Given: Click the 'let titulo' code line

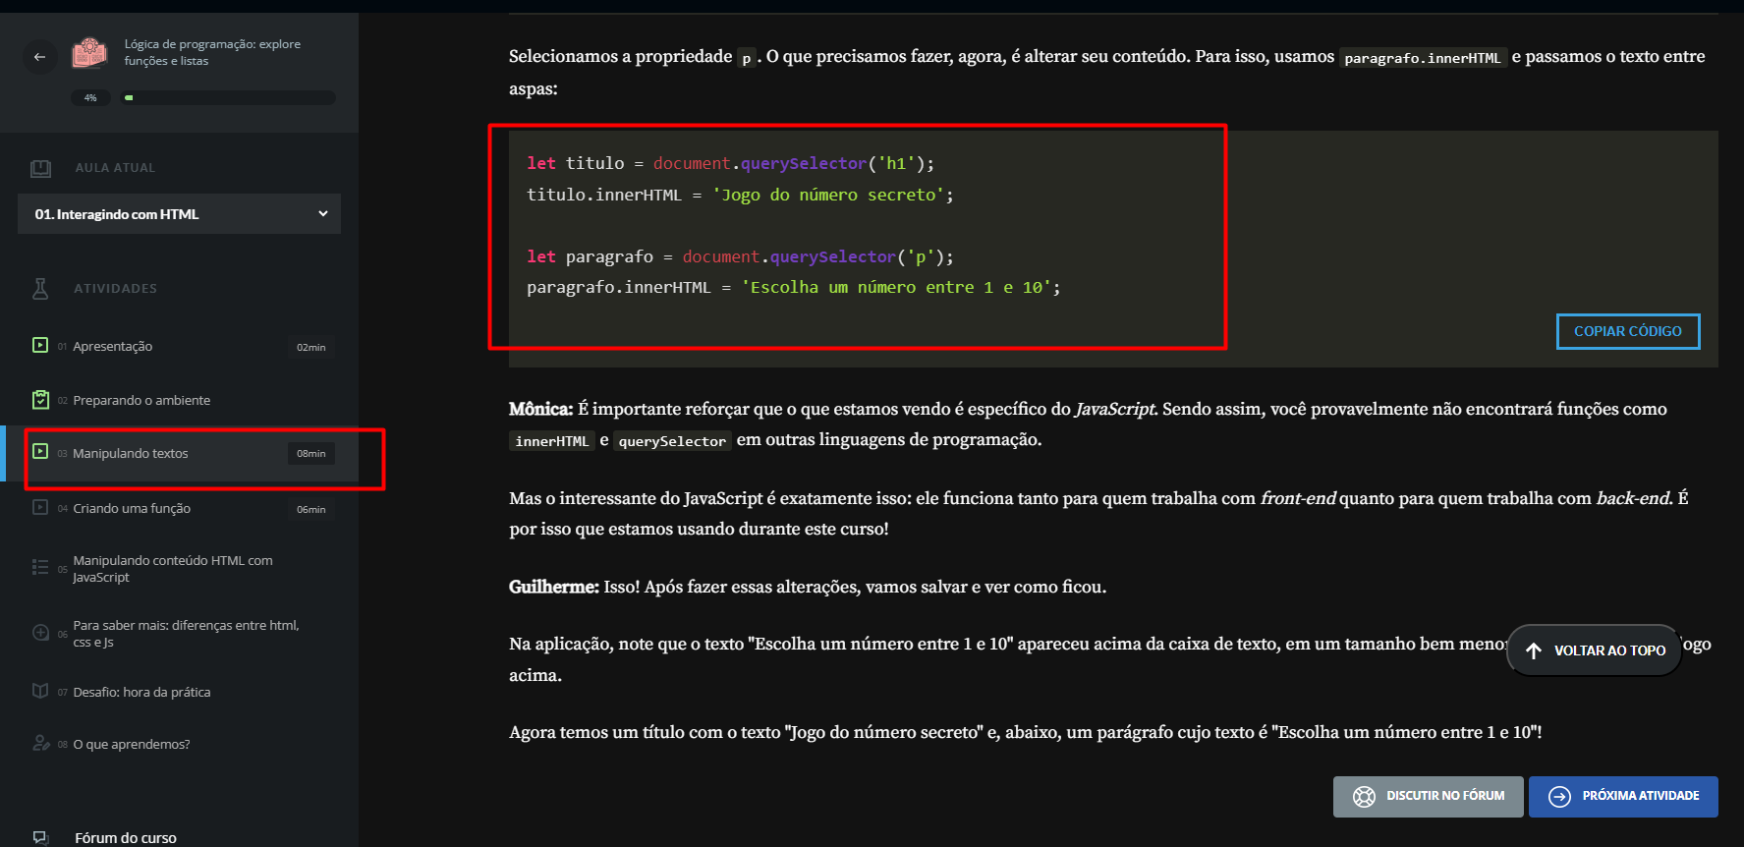Looking at the screenshot, I should click(730, 163).
